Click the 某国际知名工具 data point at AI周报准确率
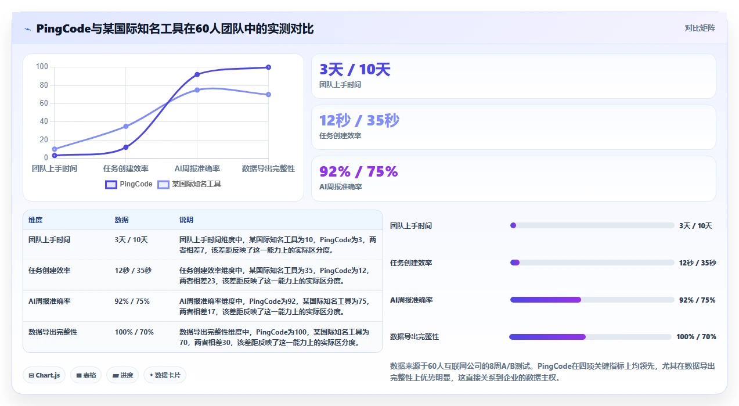 click(x=197, y=90)
